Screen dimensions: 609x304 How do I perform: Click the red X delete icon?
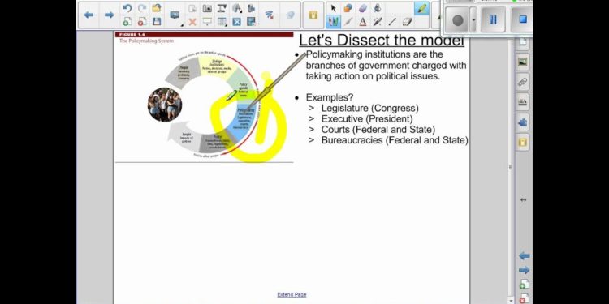coord(192,22)
